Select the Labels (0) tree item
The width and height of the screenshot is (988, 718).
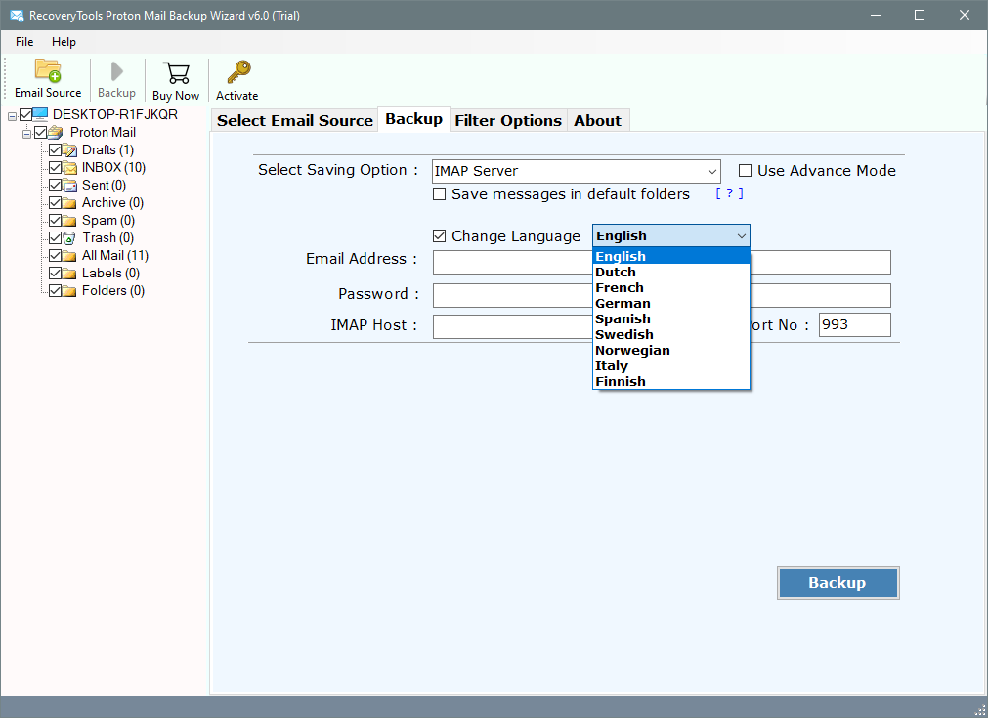pos(110,274)
